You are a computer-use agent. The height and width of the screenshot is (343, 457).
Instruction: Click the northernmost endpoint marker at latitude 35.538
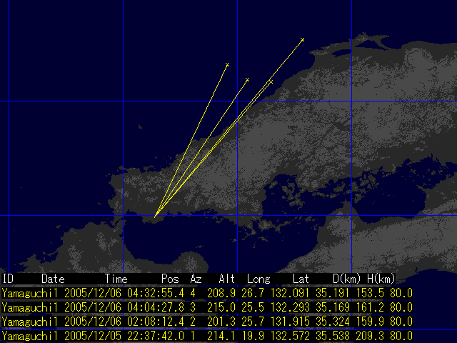[x=303, y=40]
